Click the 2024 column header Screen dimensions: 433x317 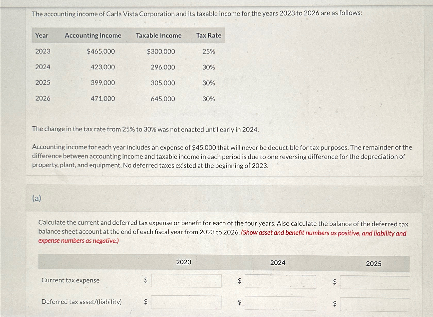coord(277,262)
